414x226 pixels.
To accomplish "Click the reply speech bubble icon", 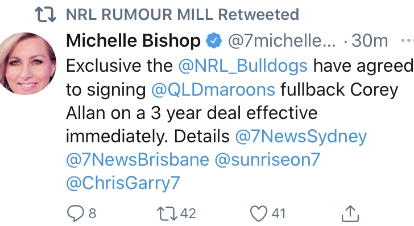I will [x=76, y=213].
